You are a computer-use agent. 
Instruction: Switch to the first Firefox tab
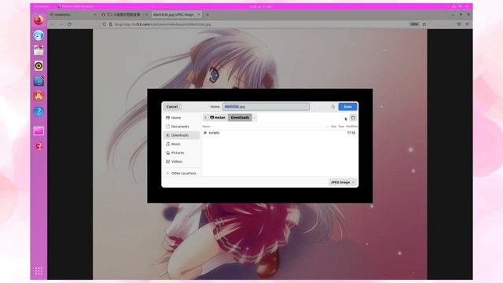click(73, 14)
